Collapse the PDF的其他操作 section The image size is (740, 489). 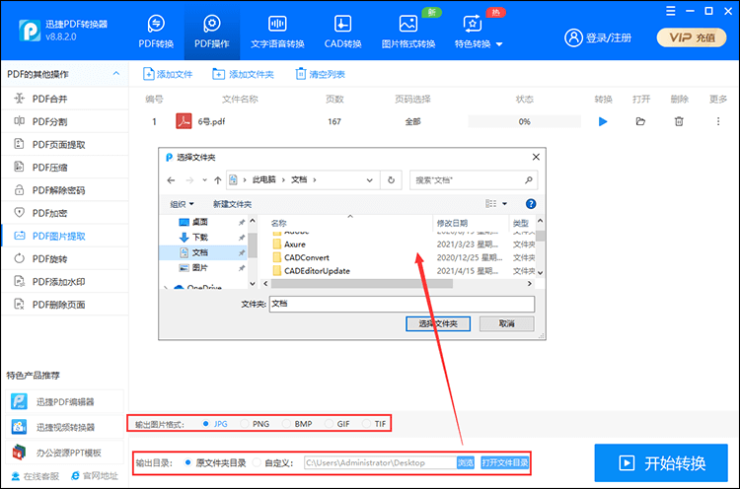pos(116,74)
